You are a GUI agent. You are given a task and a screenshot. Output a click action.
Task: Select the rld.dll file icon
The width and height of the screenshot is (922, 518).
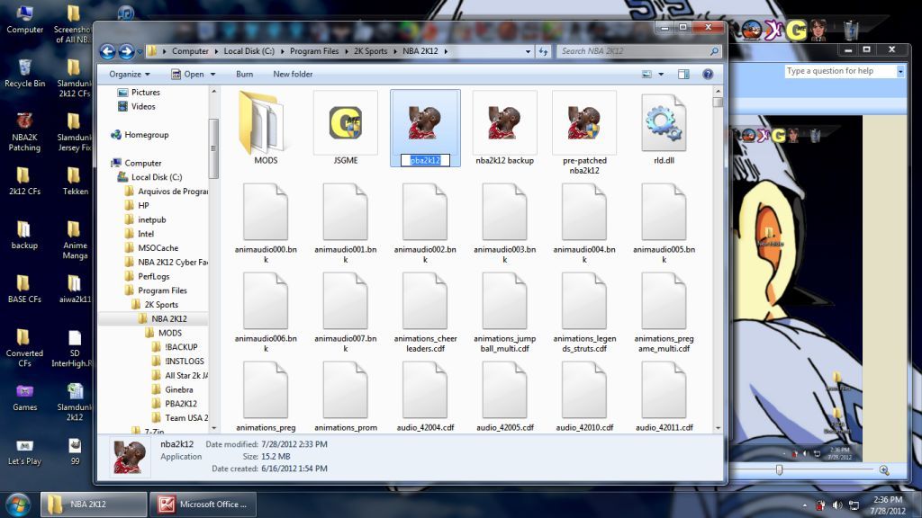[x=664, y=122]
